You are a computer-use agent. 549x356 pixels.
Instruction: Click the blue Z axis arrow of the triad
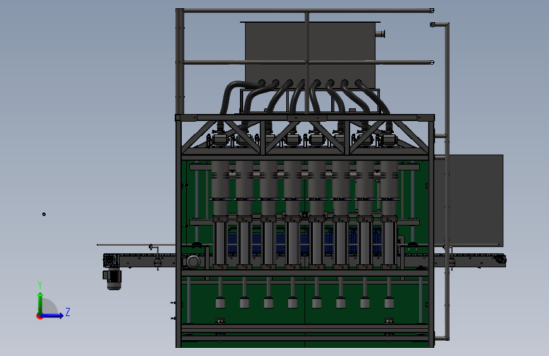tap(53, 315)
